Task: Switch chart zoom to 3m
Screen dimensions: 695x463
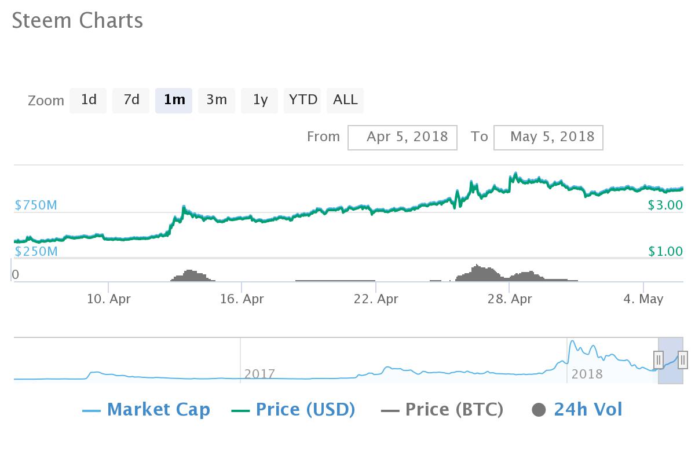Action: tap(217, 100)
